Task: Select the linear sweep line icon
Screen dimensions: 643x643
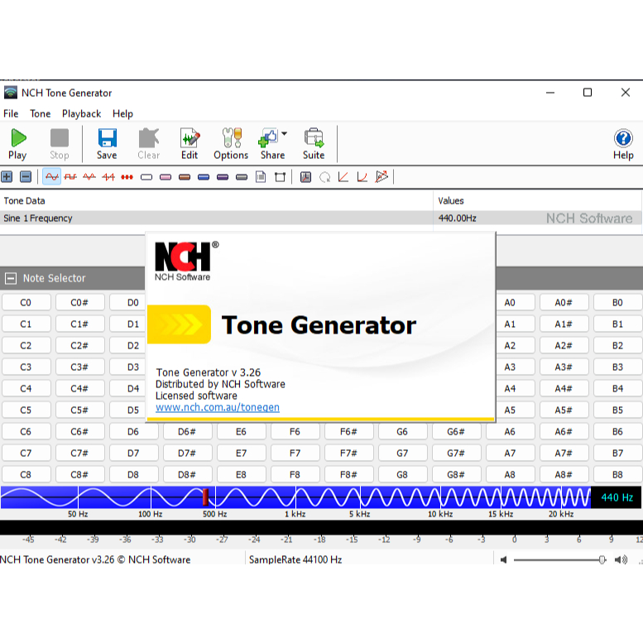Action: (x=343, y=177)
